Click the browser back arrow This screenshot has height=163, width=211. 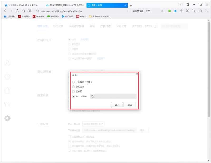pos(5,11)
